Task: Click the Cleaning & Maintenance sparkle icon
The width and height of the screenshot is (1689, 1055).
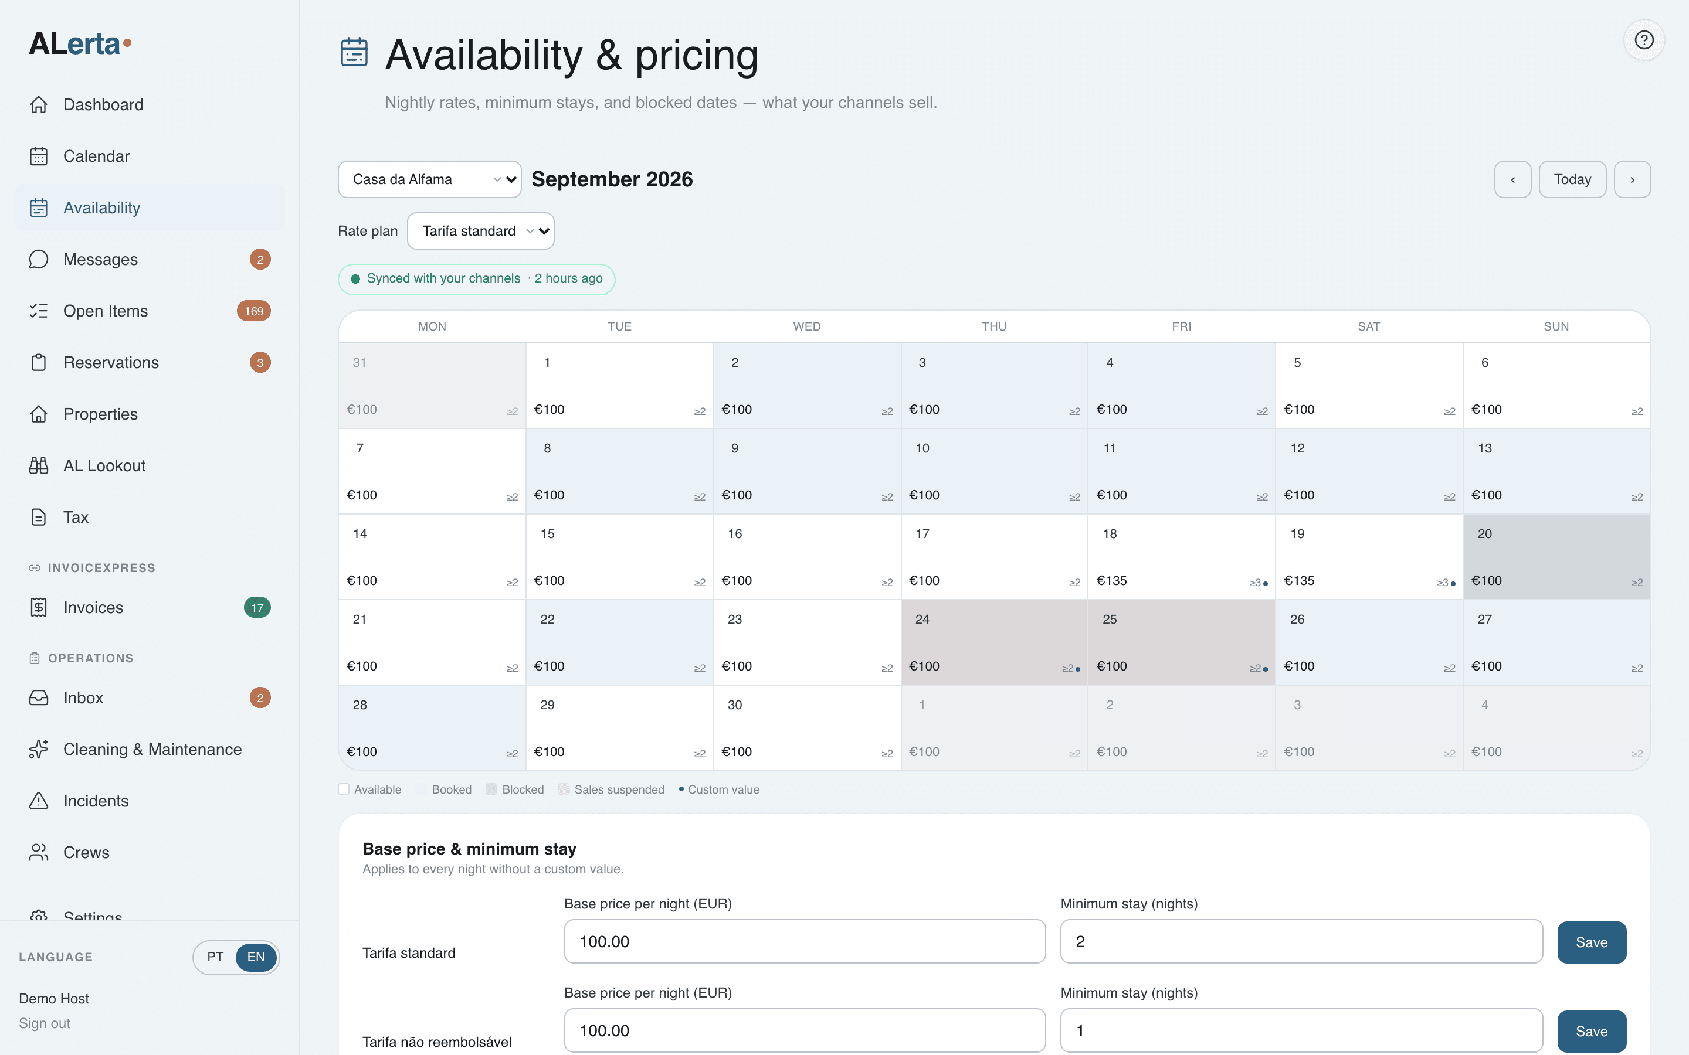Action: point(38,750)
